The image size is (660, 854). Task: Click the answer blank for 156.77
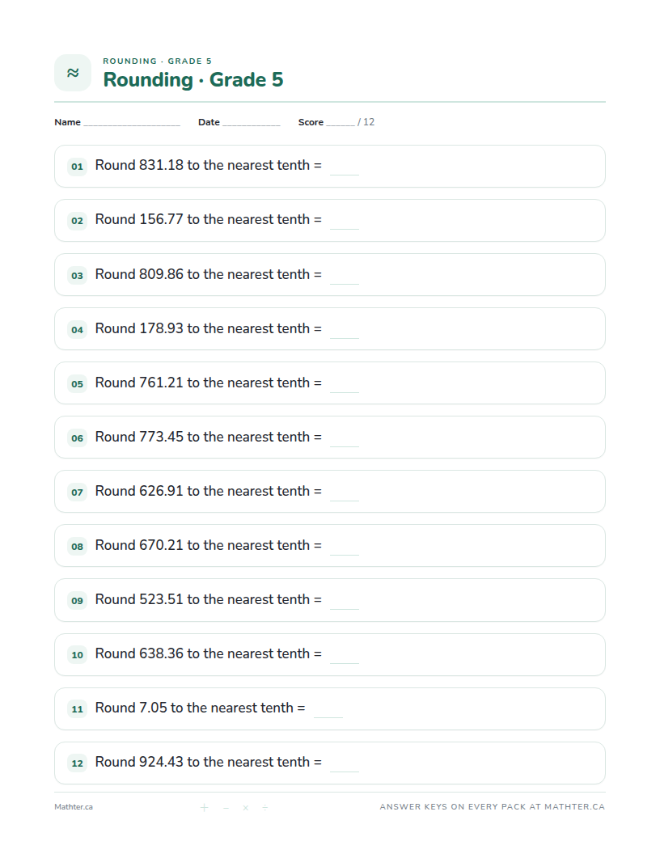(x=345, y=228)
